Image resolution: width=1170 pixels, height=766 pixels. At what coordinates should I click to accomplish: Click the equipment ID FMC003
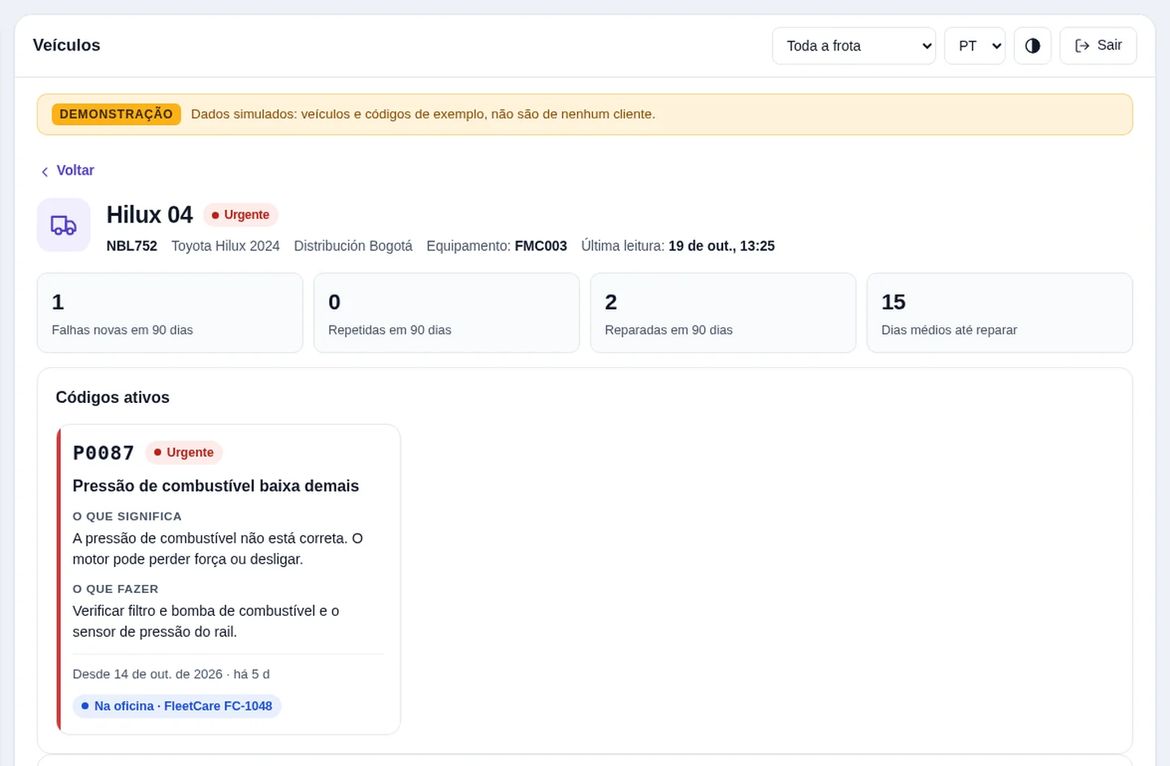[541, 246]
